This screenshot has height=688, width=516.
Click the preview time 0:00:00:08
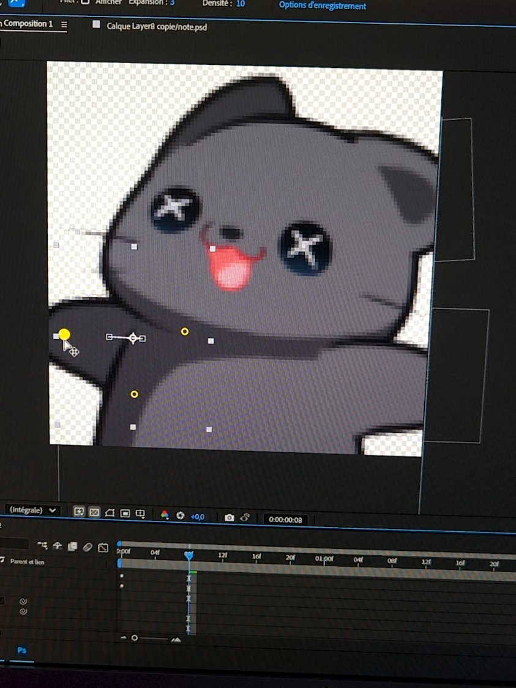[x=285, y=520]
